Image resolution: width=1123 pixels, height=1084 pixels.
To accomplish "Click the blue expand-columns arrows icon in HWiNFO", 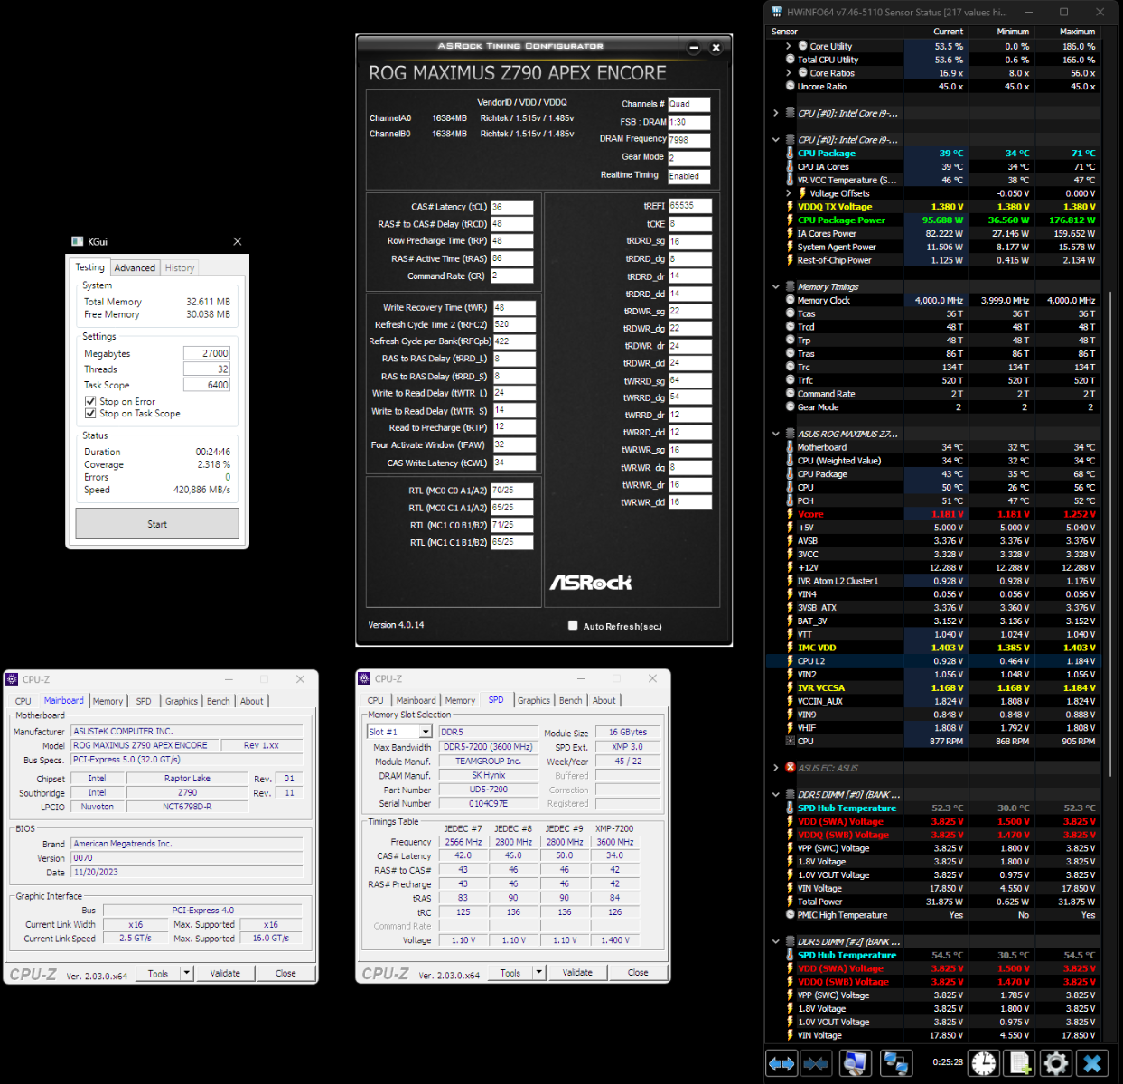I will [x=781, y=1063].
